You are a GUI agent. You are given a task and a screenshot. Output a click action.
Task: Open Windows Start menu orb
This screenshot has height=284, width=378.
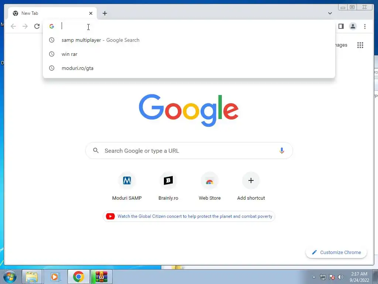pyautogui.click(x=10, y=277)
